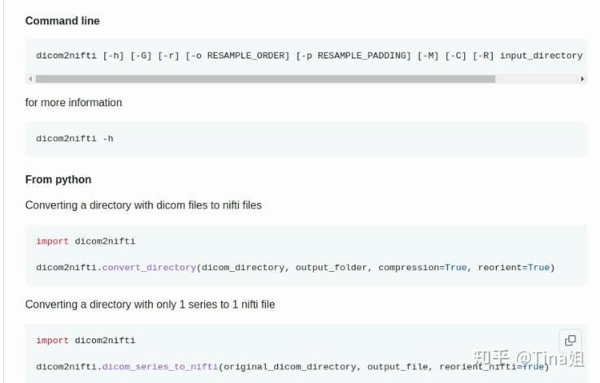Click the compression=True parameter
Screen dimensions: 600x383
click(423, 267)
